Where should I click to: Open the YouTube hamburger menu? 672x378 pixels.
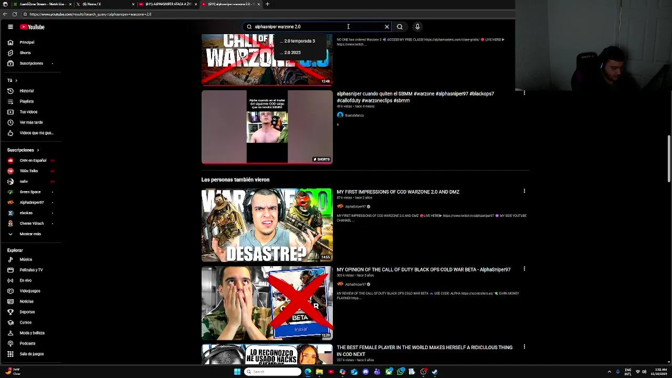(10, 27)
